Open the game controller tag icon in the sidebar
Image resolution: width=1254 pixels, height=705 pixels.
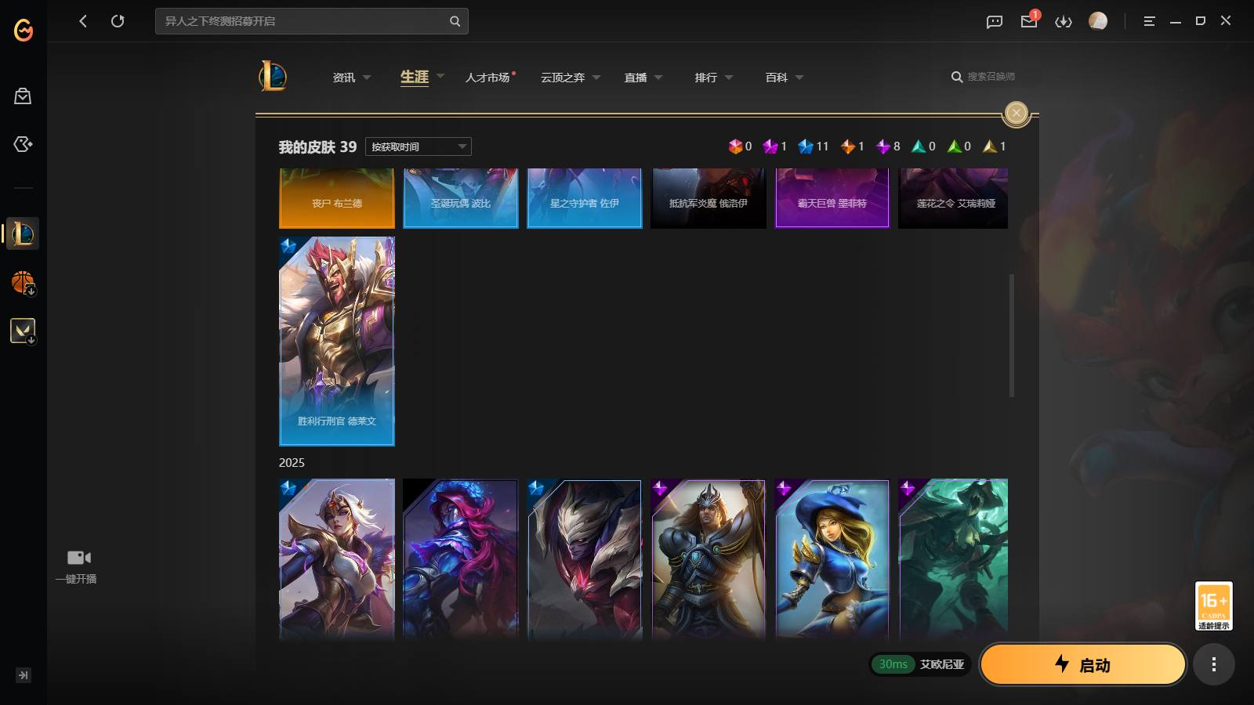coord(23,144)
